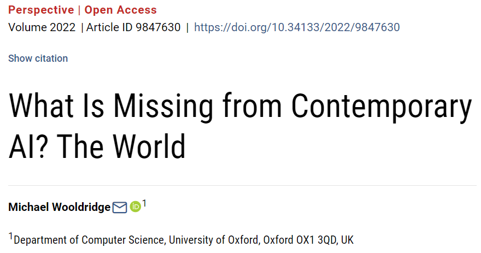Click the University of Oxford affiliation text
This screenshot has width=481, height=253.
[215, 240]
